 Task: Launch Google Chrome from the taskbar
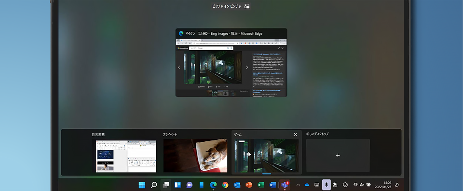225,185
